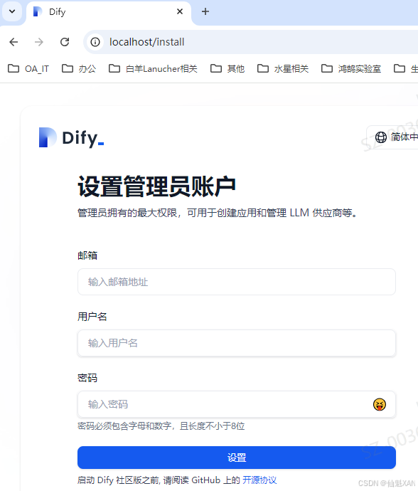Image resolution: width=418 pixels, height=491 pixels.
Task: Open the 水星相关 bookmark folder
Action: tap(283, 68)
